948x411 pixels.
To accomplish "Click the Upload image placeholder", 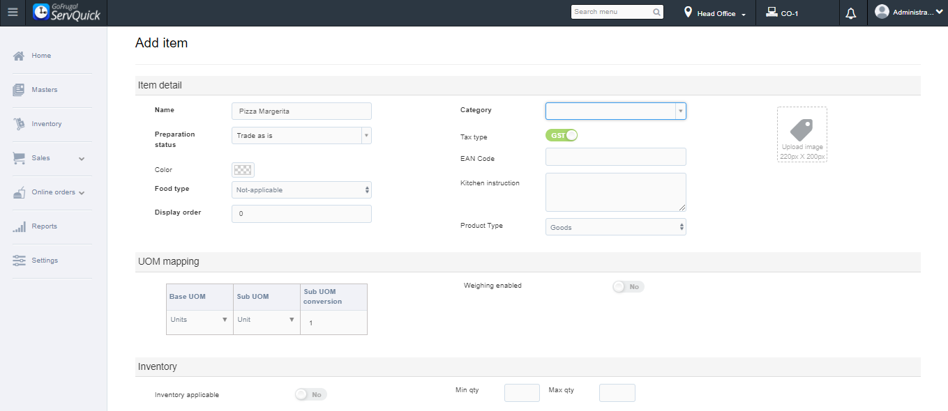I will click(x=802, y=134).
